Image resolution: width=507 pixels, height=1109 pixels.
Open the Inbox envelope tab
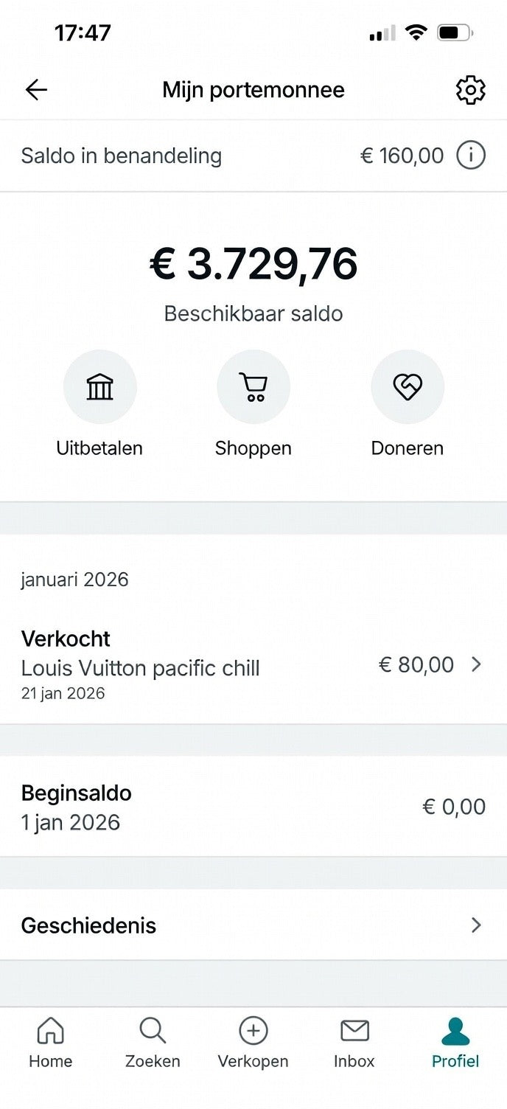coord(354,1043)
